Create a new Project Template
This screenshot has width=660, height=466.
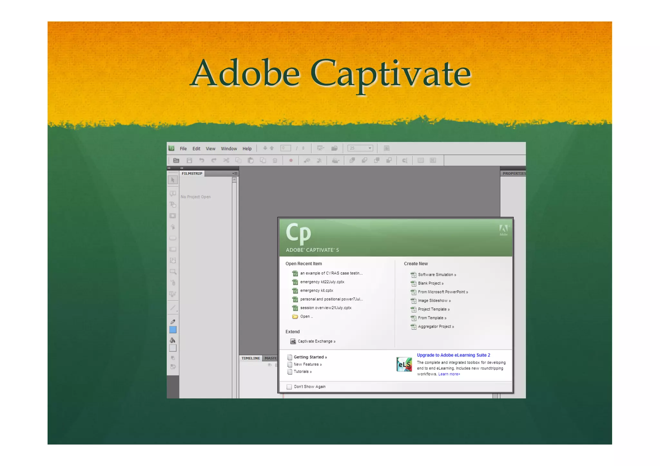click(430, 309)
